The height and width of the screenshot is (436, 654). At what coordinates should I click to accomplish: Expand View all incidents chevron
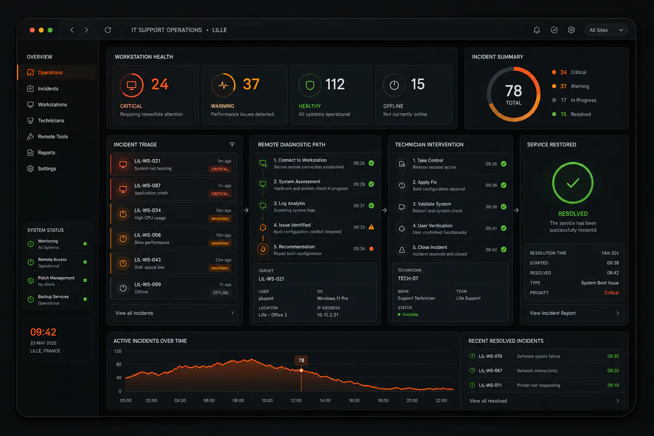233,313
